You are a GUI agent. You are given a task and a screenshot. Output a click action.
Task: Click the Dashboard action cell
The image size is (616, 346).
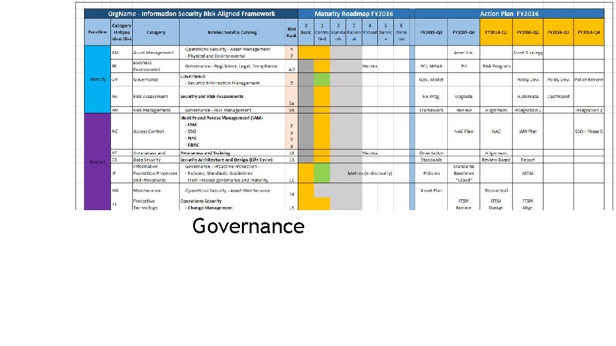click(x=558, y=97)
